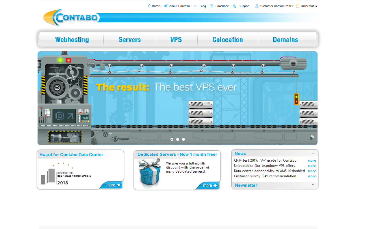This screenshot has height=229, width=386.
Task: Click the full month discount description text
Action: pyautogui.click(x=188, y=167)
